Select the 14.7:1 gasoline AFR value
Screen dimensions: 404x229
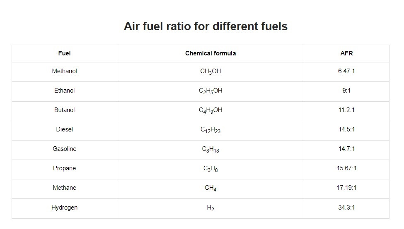(346, 149)
